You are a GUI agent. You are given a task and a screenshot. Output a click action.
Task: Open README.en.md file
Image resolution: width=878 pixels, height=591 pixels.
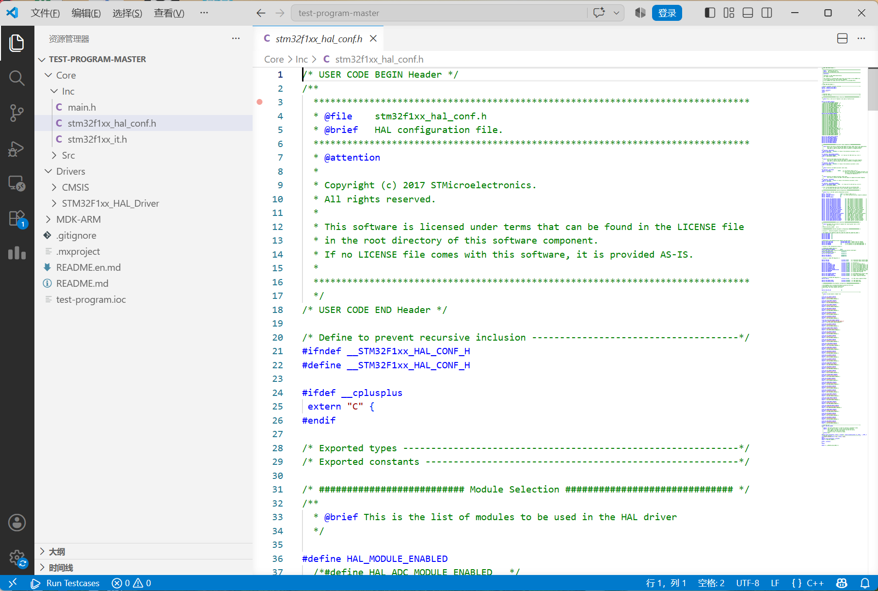point(144,267)
